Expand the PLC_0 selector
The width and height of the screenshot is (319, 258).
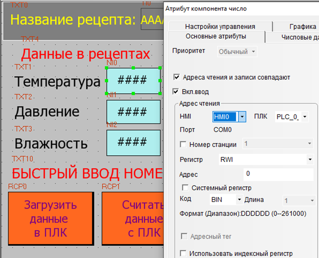pyautogui.click(x=304, y=117)
